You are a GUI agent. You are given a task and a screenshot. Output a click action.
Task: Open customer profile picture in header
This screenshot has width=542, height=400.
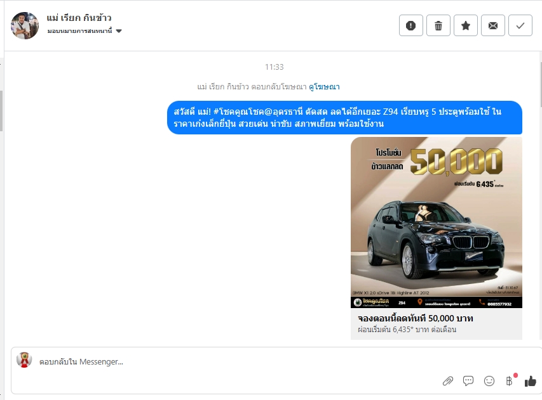[x=25, y=26]
